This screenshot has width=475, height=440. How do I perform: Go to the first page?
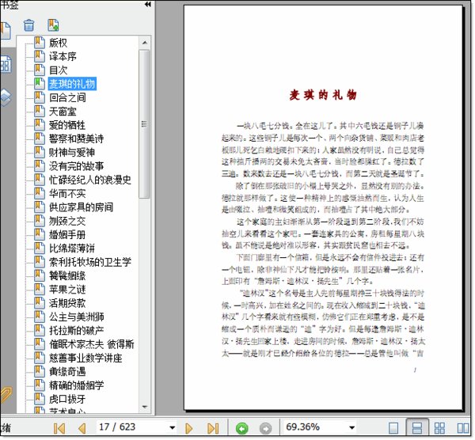tap(59, 428)
